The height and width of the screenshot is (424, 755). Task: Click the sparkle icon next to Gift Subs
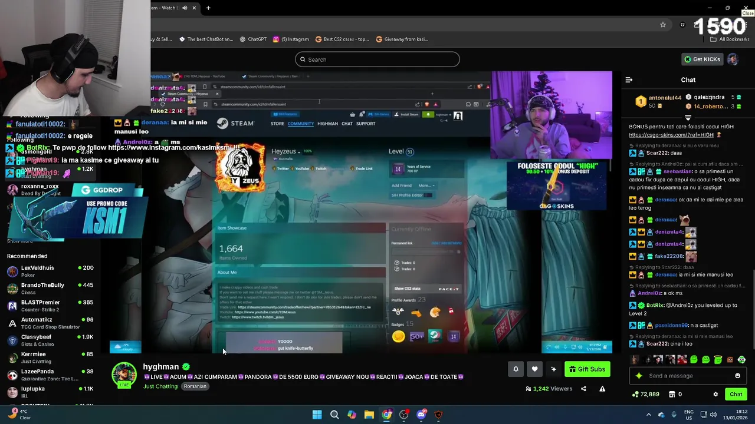553,369
